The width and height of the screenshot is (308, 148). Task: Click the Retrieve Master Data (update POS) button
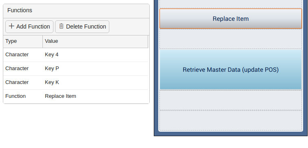[230, 70]
